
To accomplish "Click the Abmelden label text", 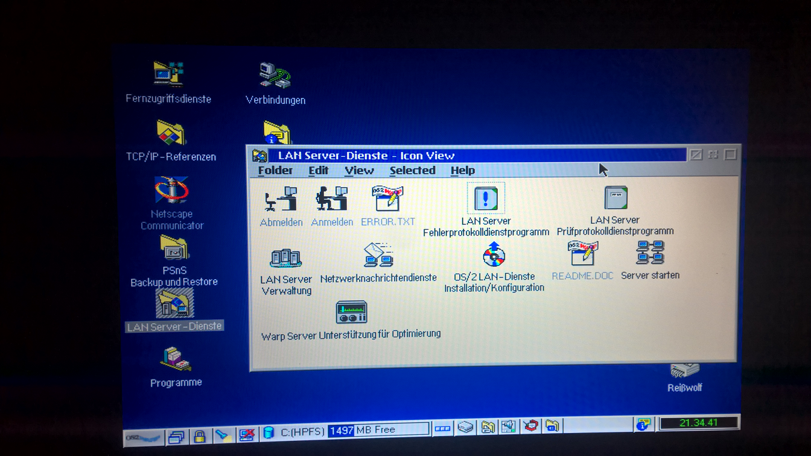I will [281, 222].
